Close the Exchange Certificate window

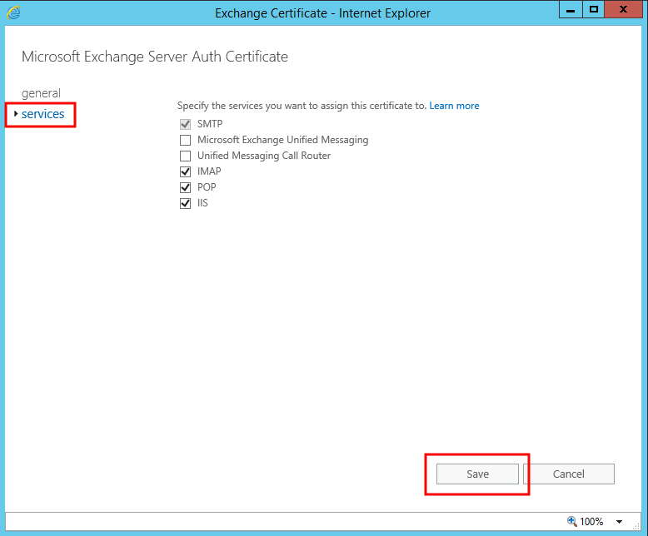click(x=624, y=10)
